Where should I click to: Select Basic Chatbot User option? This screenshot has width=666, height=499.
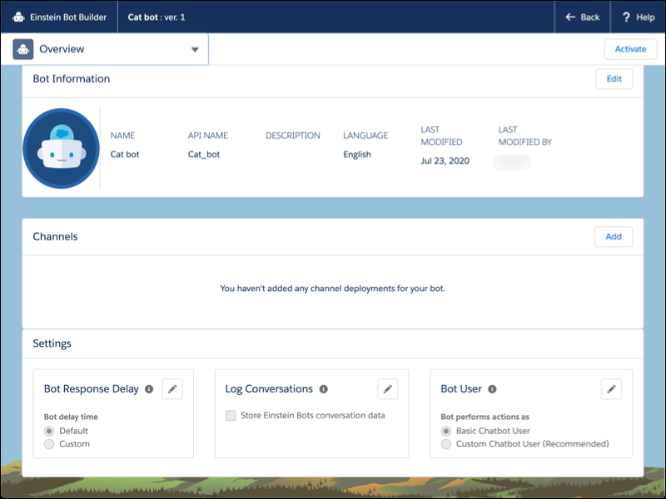coord(446,431)
